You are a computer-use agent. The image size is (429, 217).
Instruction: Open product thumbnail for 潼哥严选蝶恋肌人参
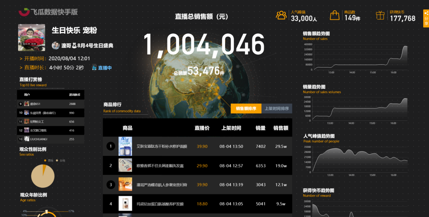tap(125, 185)
